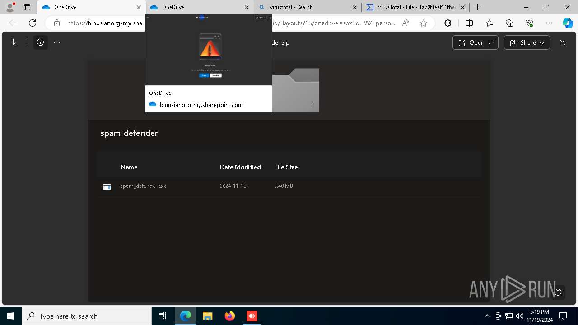Image resolution: width=578 pixels, height=325 pixels.
Task: Click the tab preview thumbnail image
Action: (x=209, y=50)
